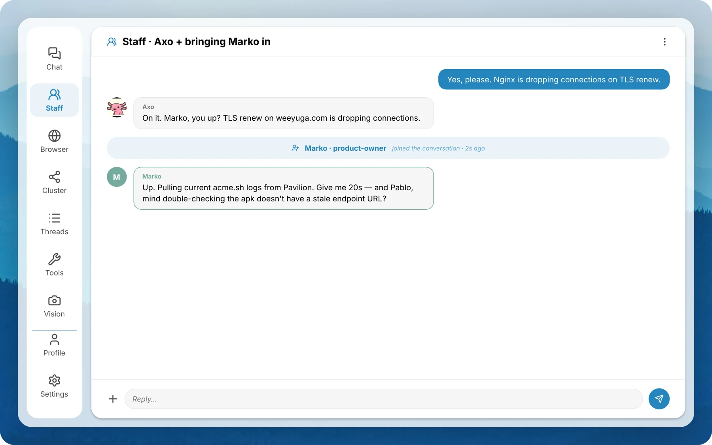Open the Browser panel
This screenshot has width=712, height=445.
(x=54, y=141)
